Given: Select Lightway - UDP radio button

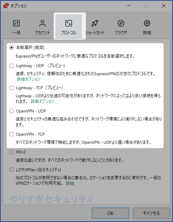Looking at the screenshot, I should (x=11, y=66).
